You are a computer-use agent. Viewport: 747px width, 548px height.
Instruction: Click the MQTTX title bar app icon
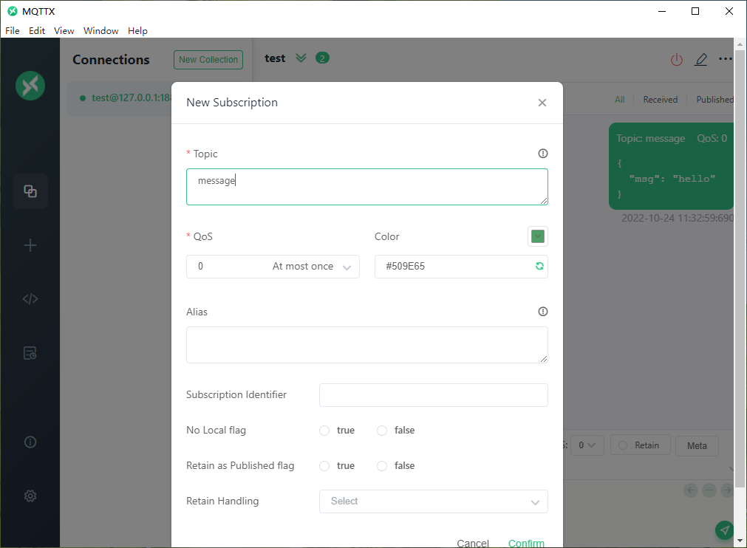click(x=13, y=11)
